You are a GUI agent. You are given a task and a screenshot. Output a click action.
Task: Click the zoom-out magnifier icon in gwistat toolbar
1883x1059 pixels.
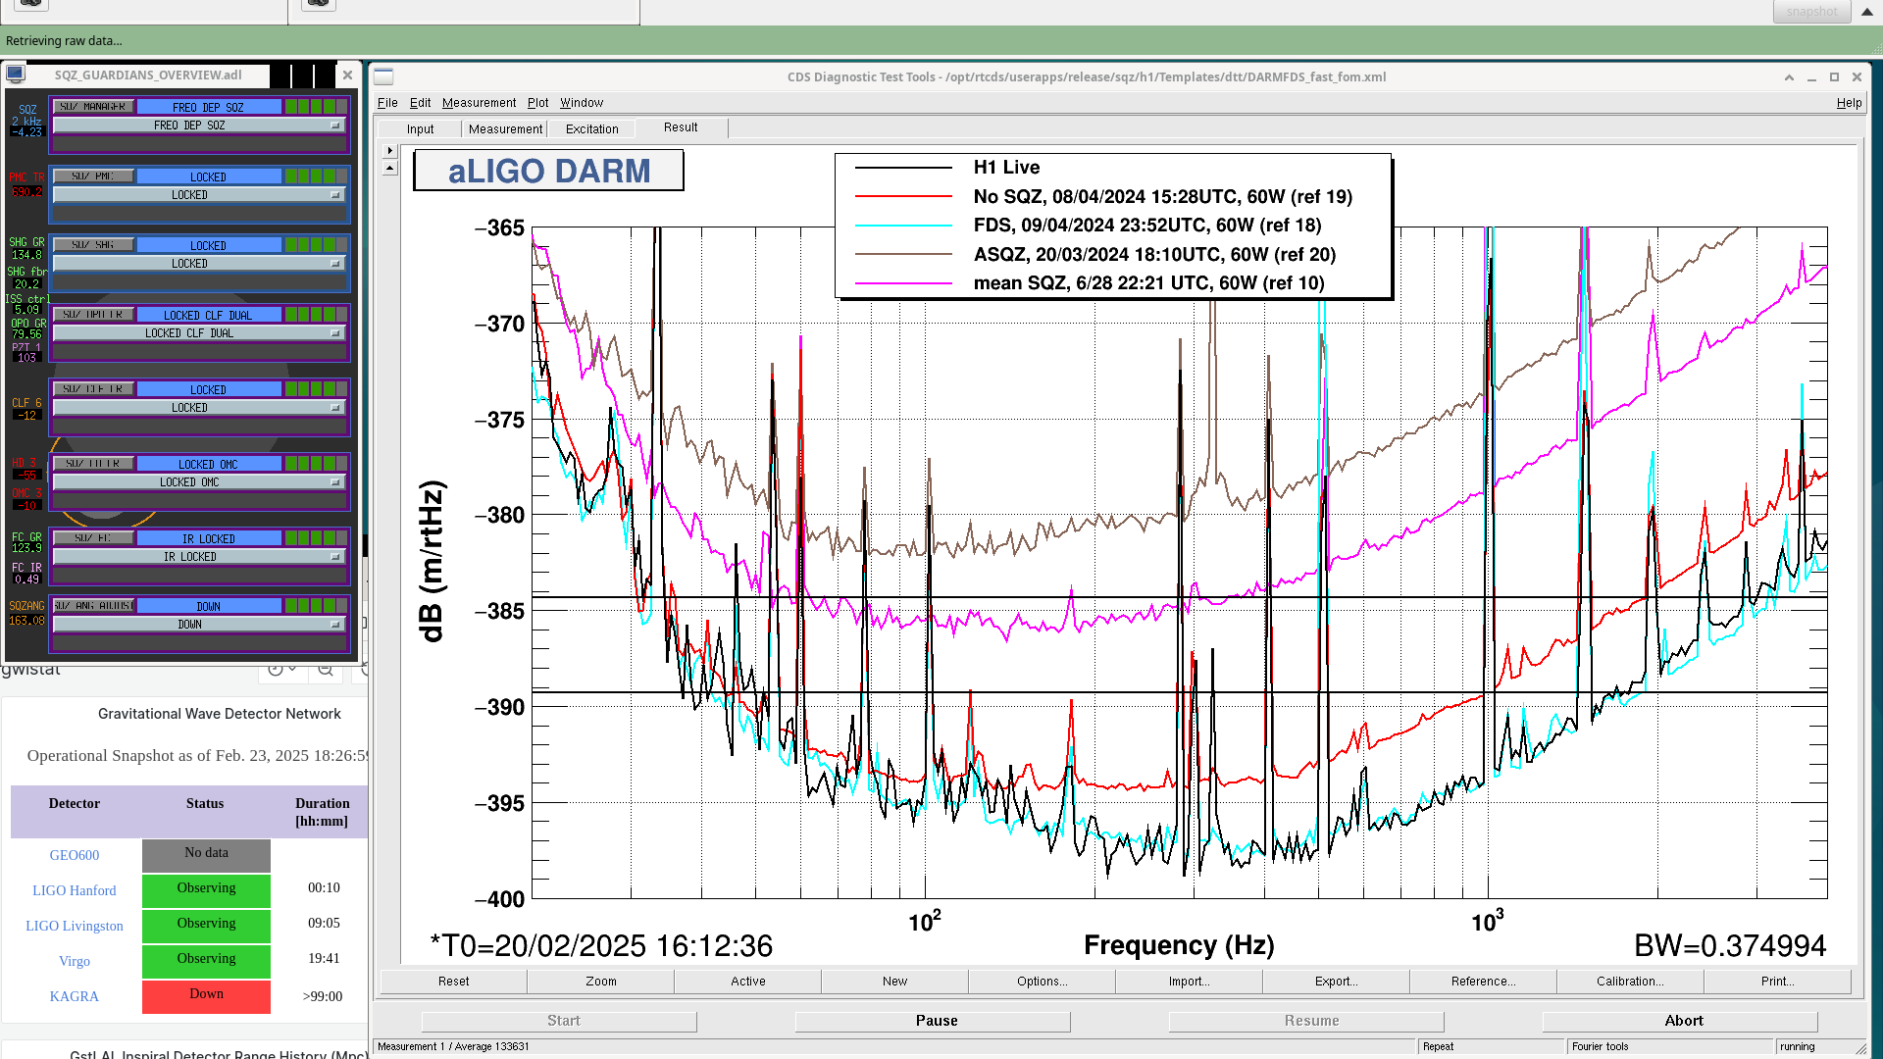(326, 670)
